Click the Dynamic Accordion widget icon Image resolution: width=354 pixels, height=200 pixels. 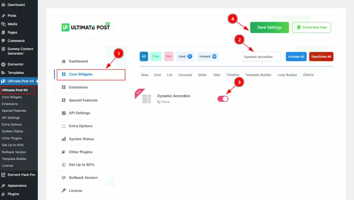click(147, 99)
